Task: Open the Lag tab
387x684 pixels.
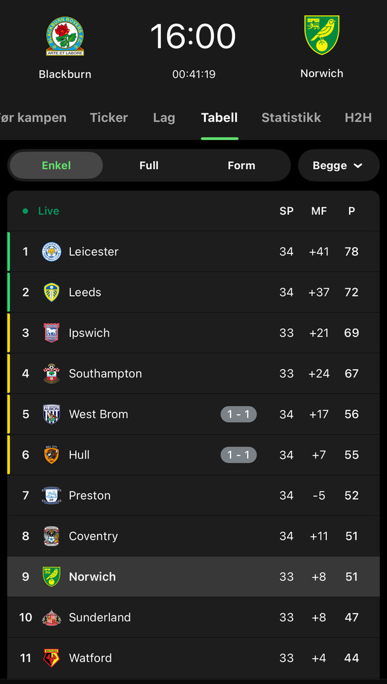Action: coord(164,118)
